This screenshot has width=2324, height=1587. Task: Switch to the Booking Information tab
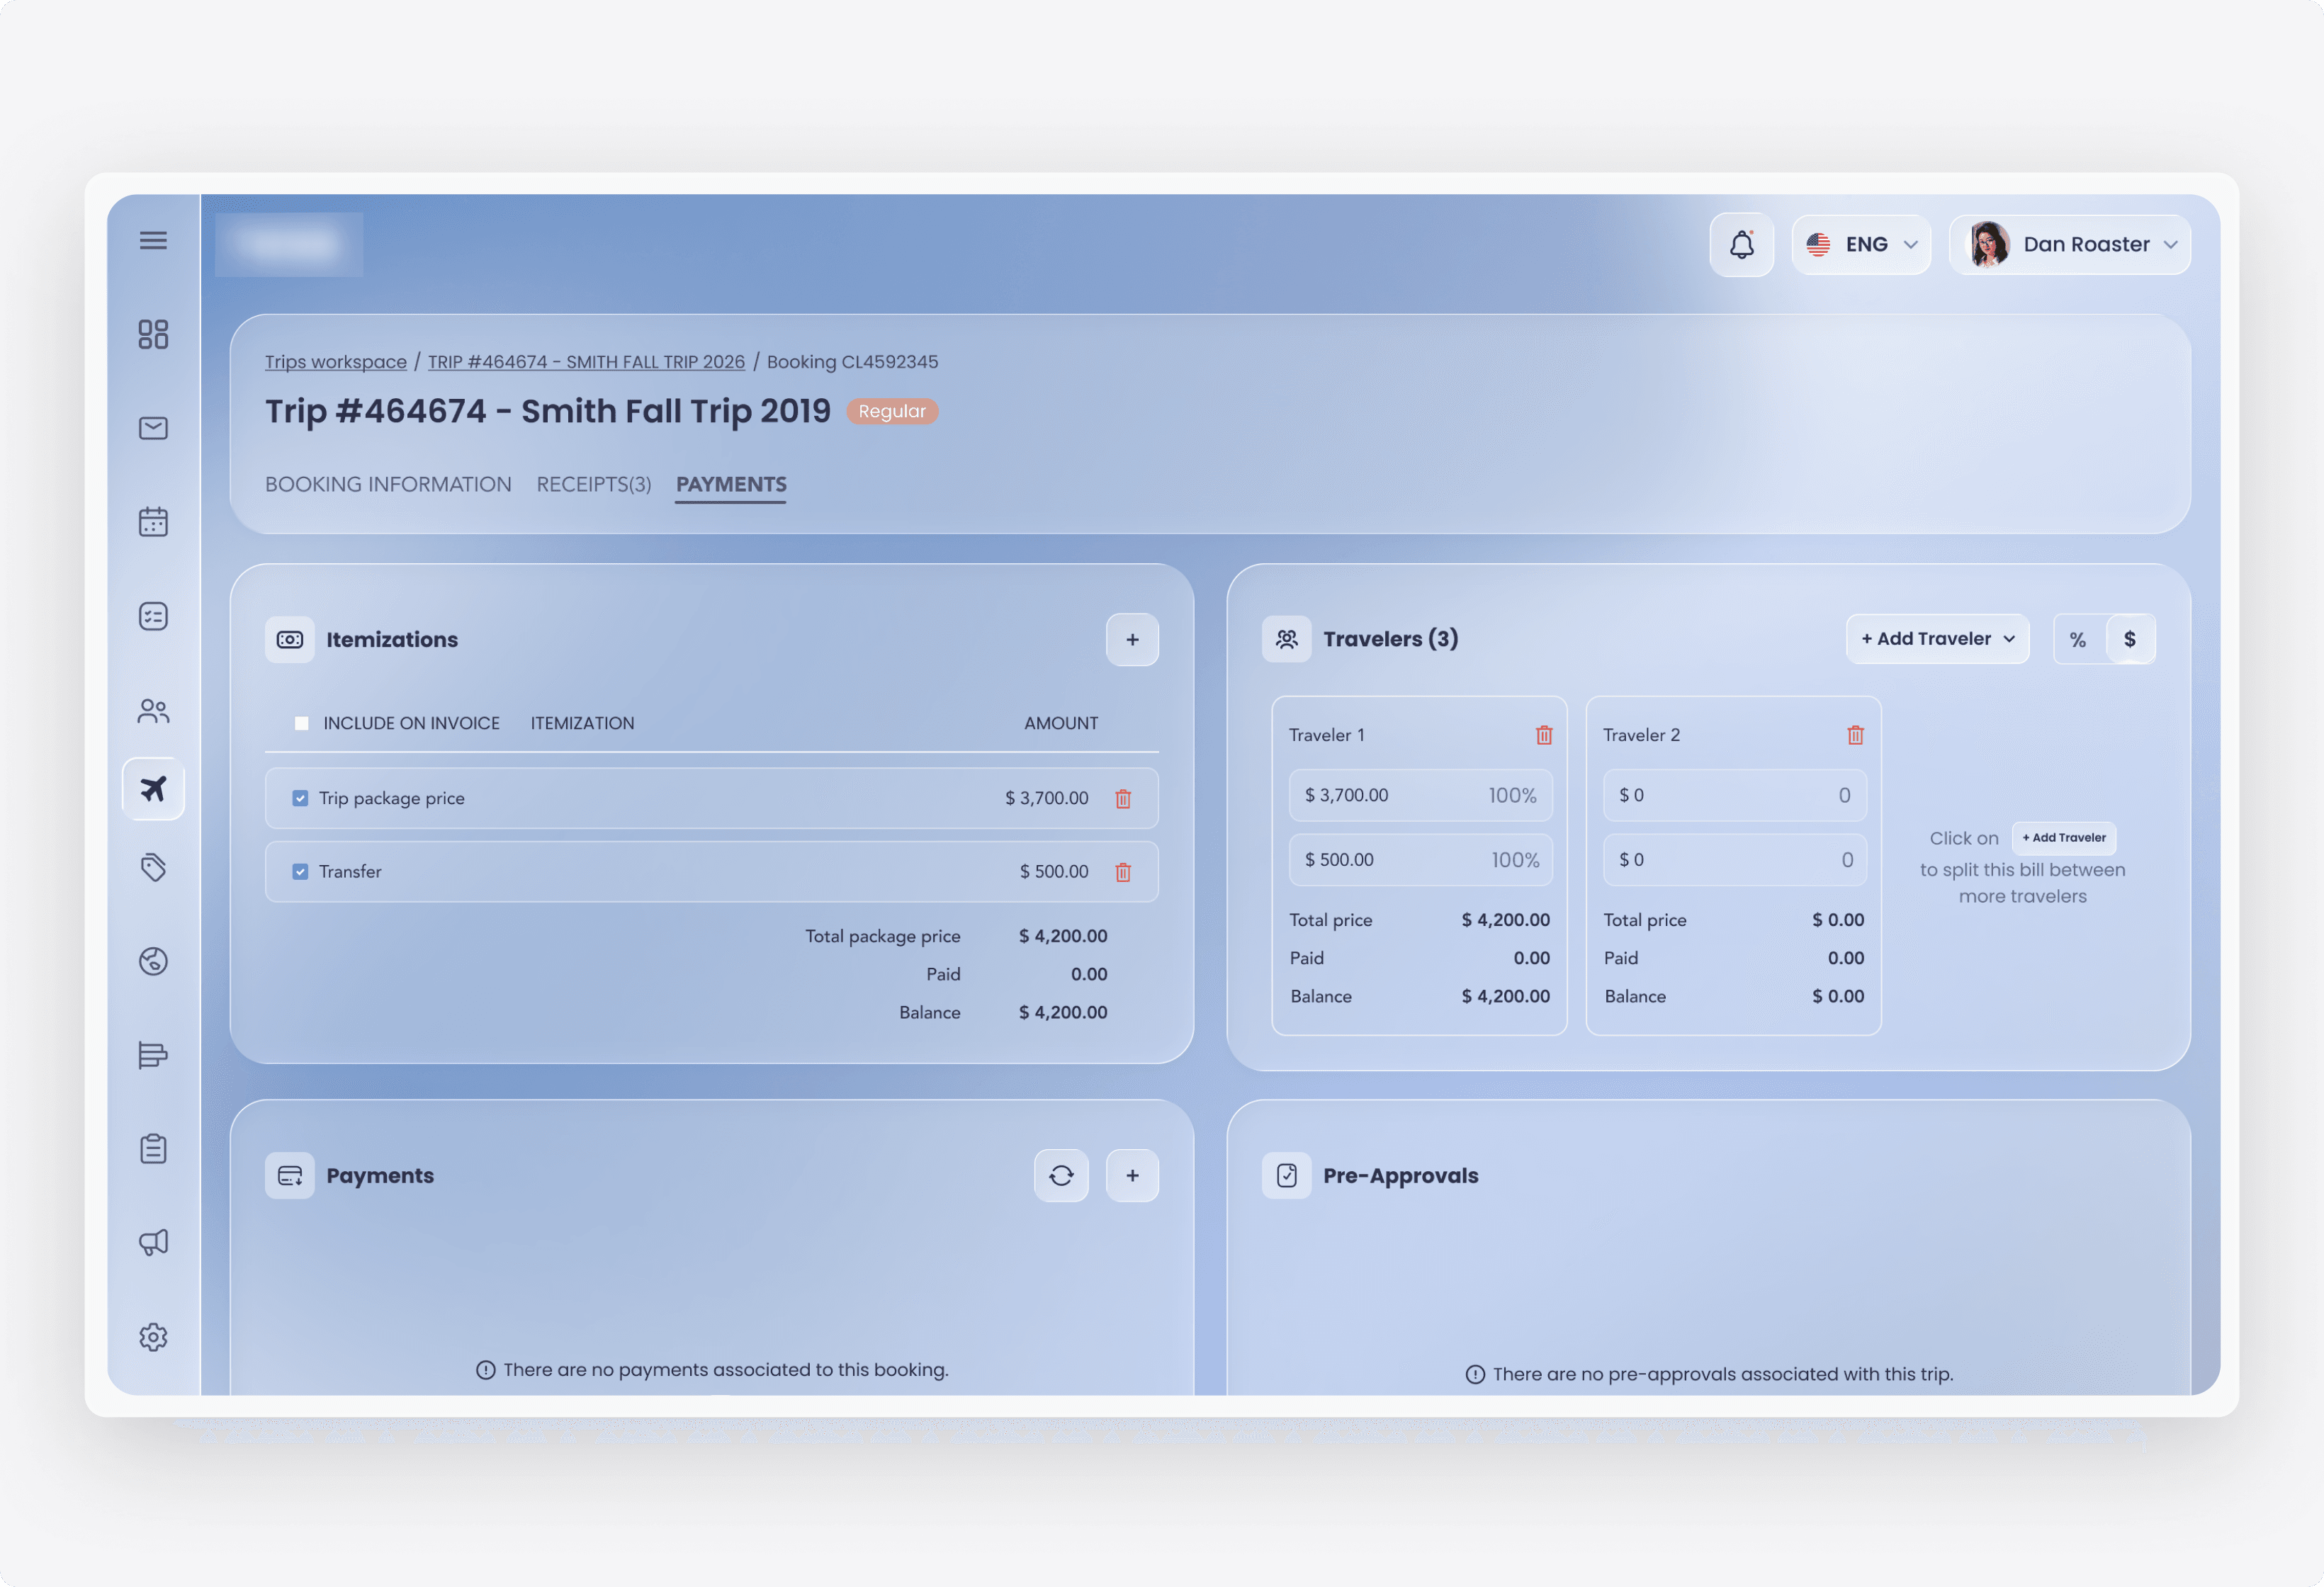point(388,484)
